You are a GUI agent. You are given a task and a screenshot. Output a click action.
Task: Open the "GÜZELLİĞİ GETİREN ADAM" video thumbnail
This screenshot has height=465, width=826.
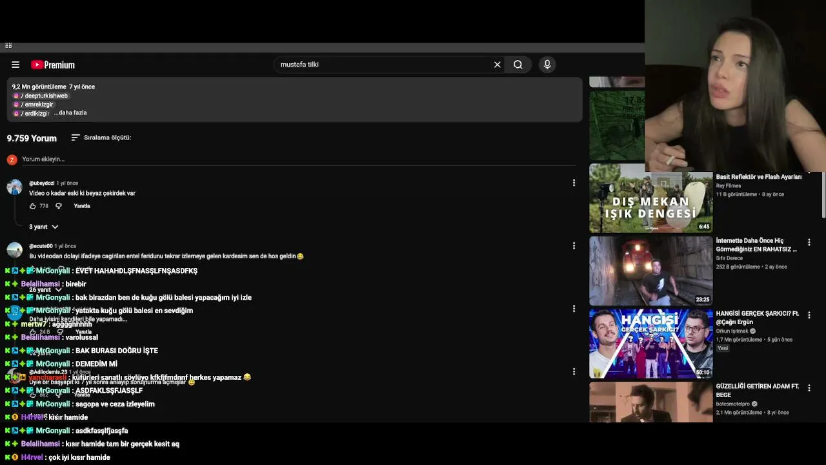click(650, 402)
